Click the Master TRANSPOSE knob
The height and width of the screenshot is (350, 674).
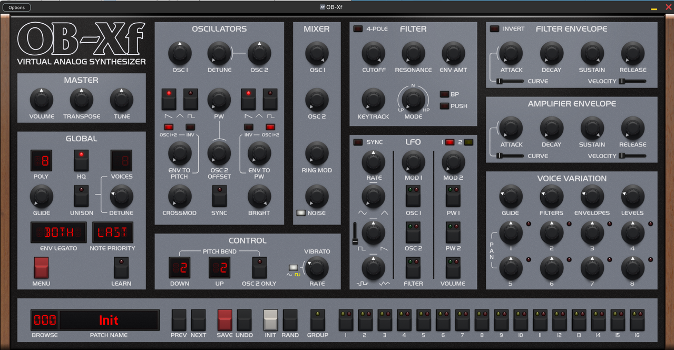tap(81, 100)
